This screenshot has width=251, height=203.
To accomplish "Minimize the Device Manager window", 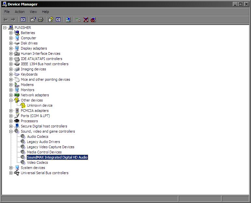I will tap(235, 4).
